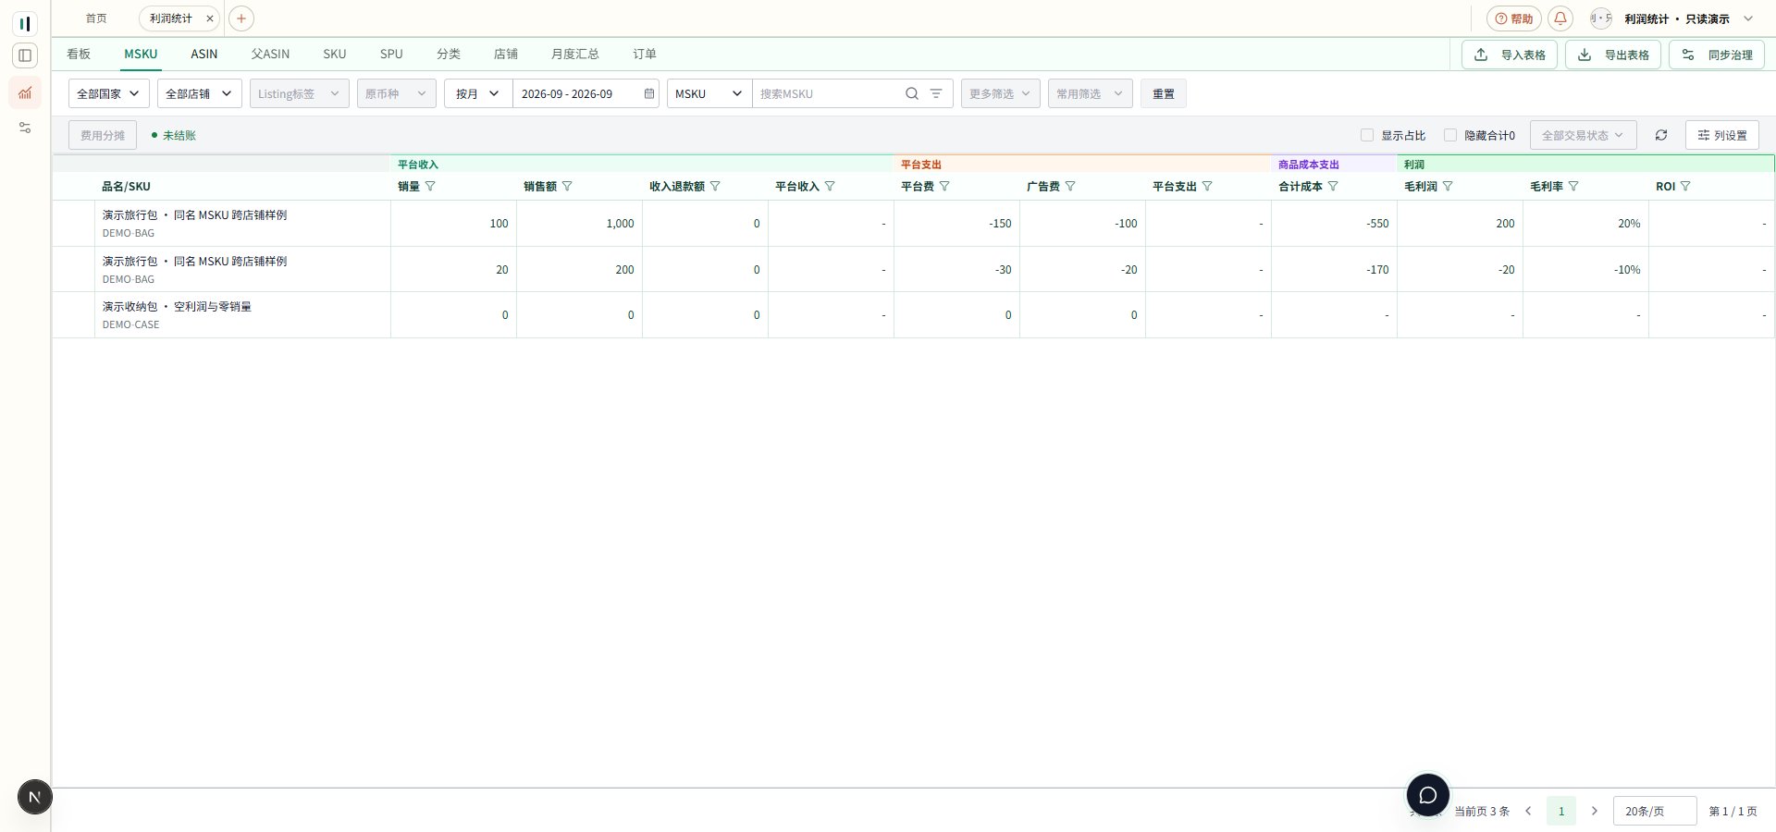Viewport: 1776px width, 832px height.
Task: Click the filter icon beside 销售额 column
Action: coord(567,186)
